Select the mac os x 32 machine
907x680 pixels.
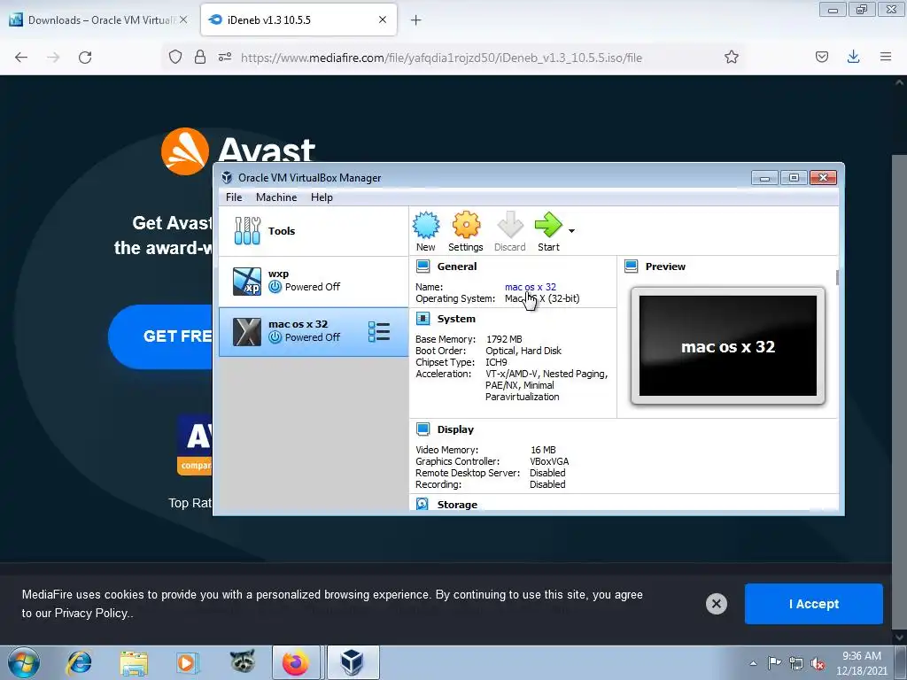(x=313, y=331)
